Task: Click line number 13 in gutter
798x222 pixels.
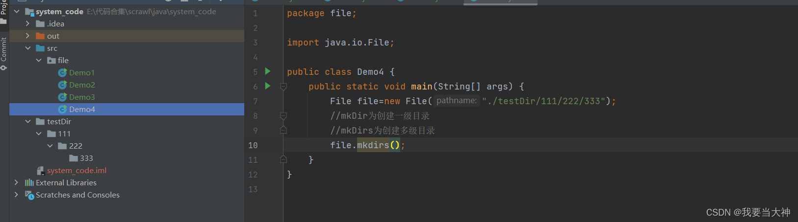Action: click(x=253, y=189)
